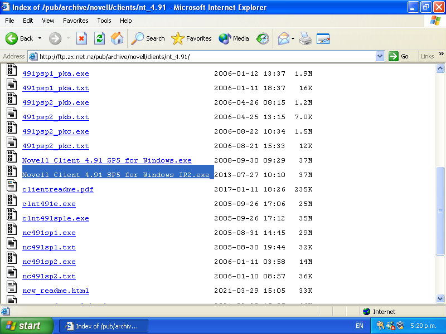
Task: Click the 2013-07-27 10:10 date text
Action: [249, 175]
